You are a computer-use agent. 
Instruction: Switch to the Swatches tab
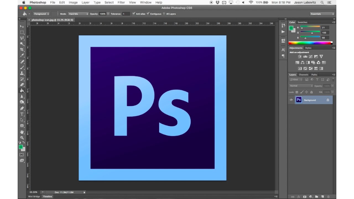point(302,22)
